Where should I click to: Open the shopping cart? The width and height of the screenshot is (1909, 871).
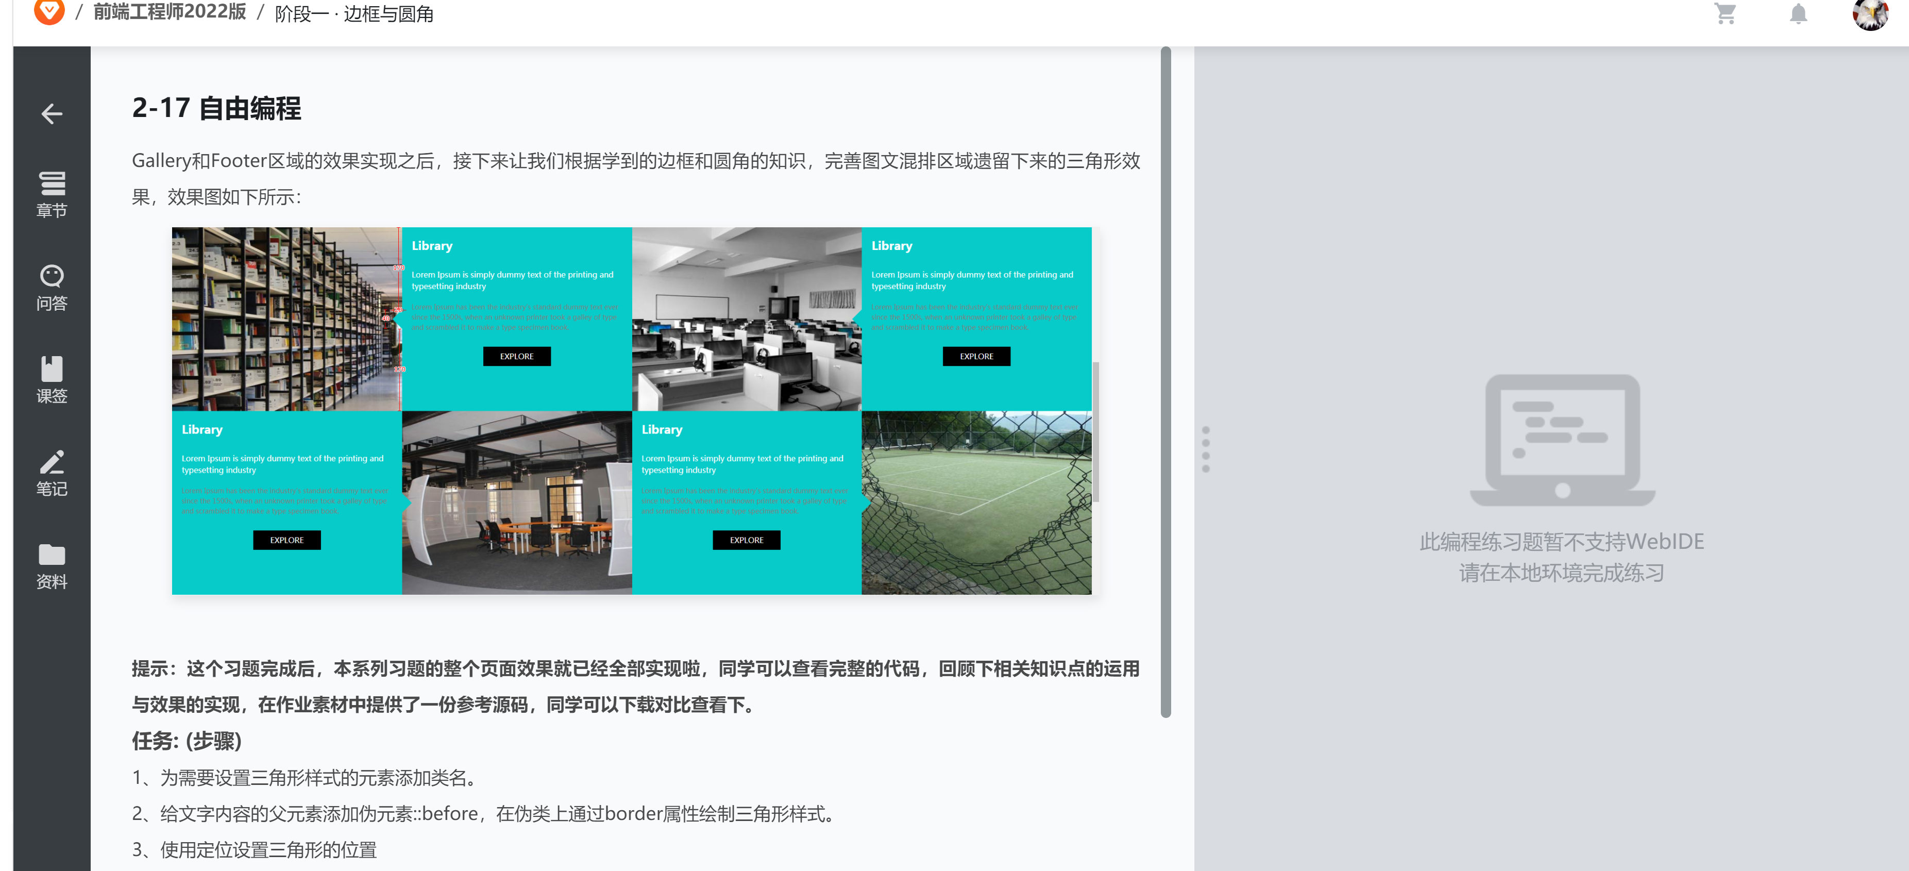point(1725,13)
